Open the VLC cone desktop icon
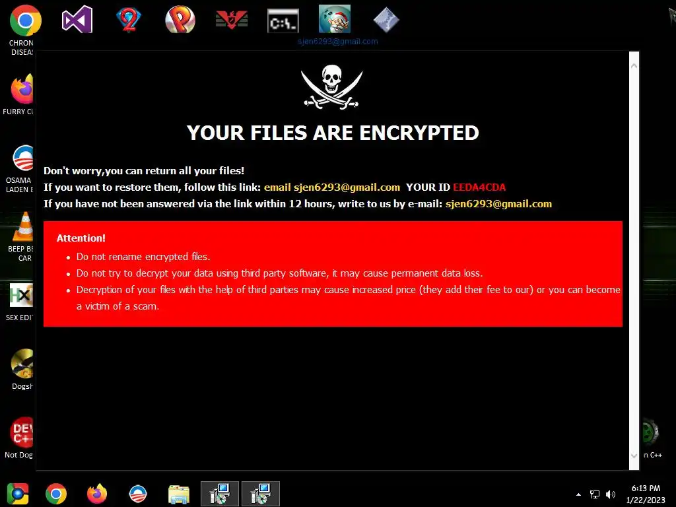Screen dimensions: 676x507 click(x=24, y=226)
